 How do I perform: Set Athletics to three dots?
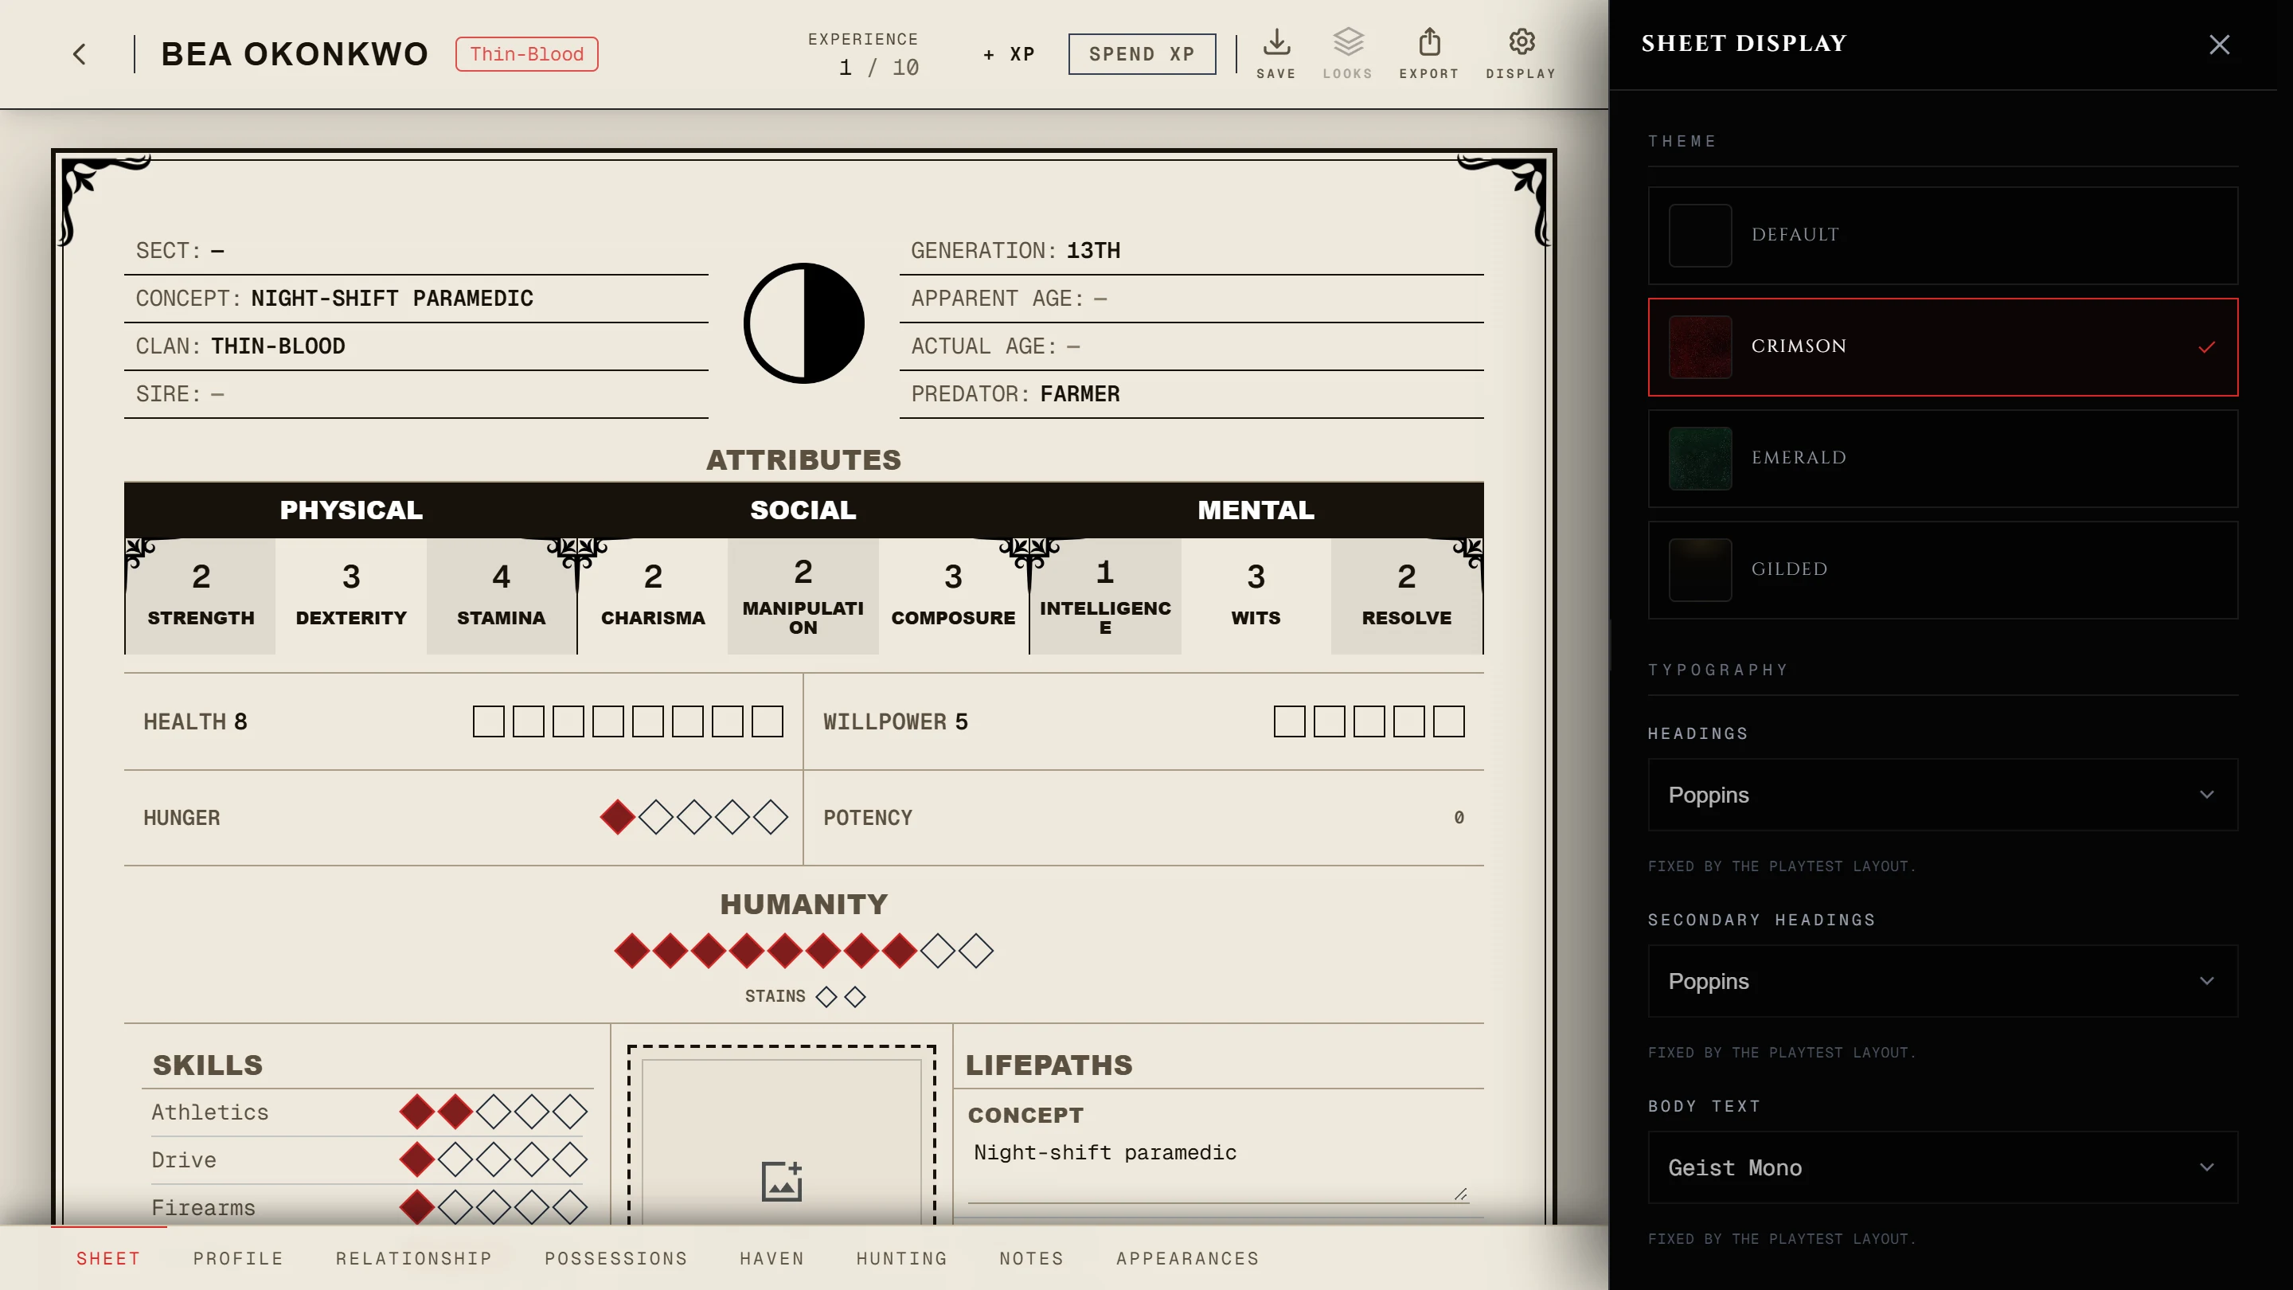[x=493, y=1111]
